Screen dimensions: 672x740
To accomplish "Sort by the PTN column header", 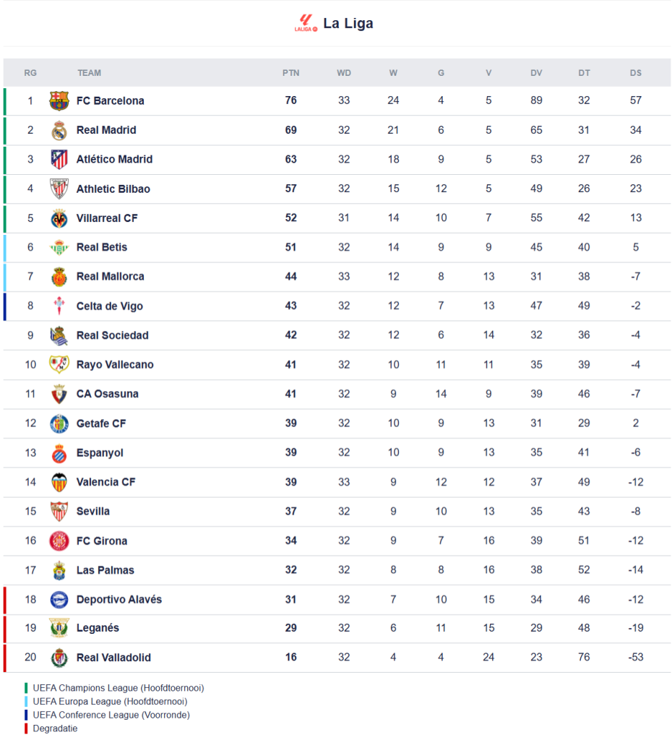I will [290, 73].
